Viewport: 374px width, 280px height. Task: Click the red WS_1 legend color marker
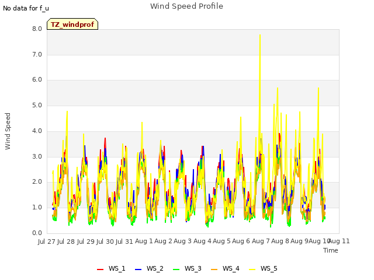(100, 269)
